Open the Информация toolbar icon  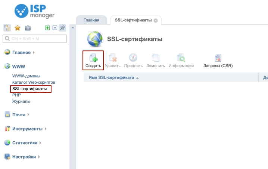[181, 58]
